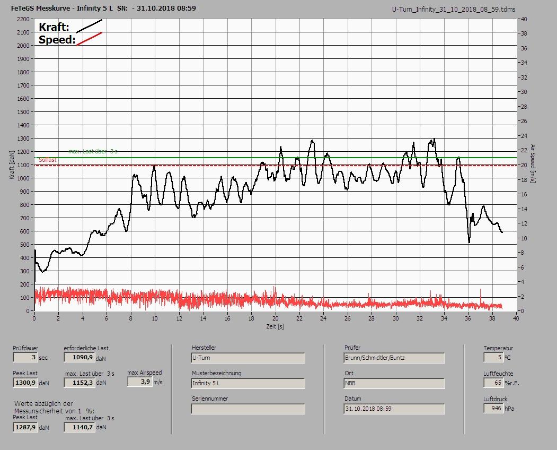Click the Prüfer field Brunn/Schmidtler/Buntz
Screen dimensions: 557x450
(394, 358)
